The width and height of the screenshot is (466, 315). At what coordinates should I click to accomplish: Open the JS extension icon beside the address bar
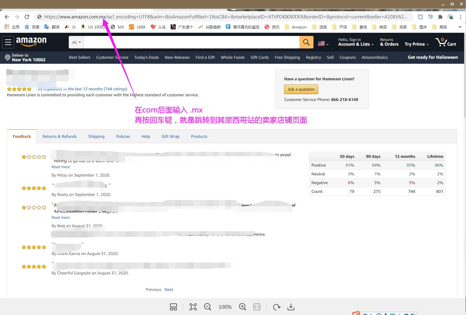420,17
